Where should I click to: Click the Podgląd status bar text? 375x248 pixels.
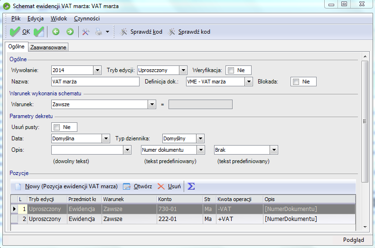point(354,240)
